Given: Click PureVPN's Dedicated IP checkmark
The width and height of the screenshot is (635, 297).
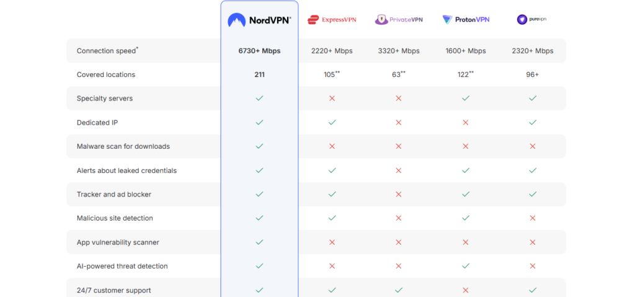Looking at the screenshot, I should [x=532, y=123].
